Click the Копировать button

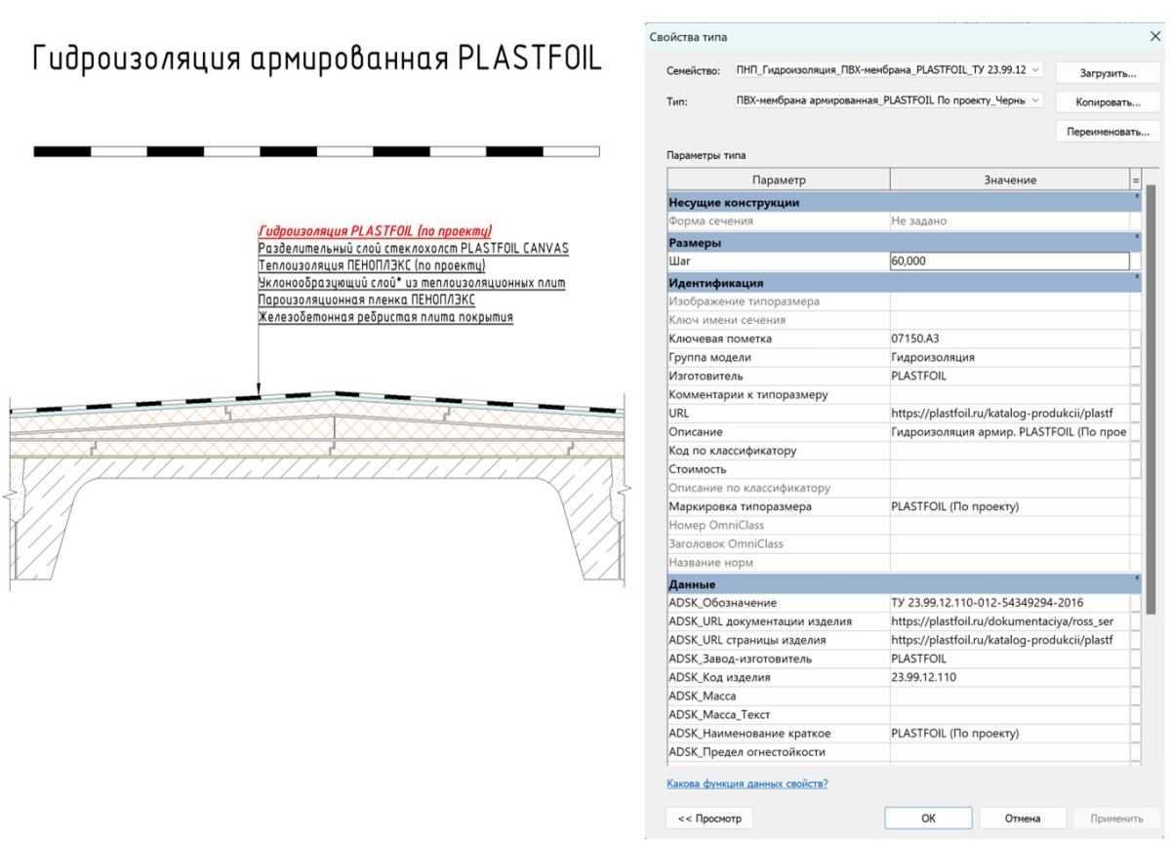pos(1108,102)
